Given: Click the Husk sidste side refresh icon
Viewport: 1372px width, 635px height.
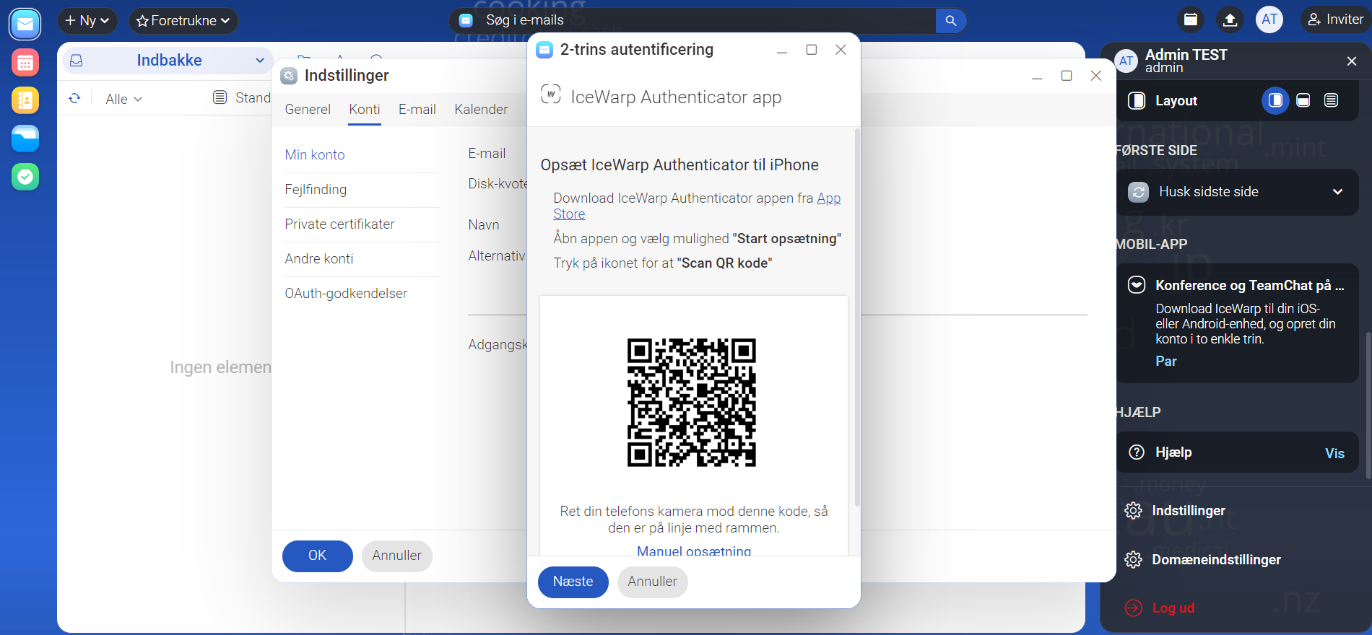Looking at the screenshot, I should (1139, 192).
